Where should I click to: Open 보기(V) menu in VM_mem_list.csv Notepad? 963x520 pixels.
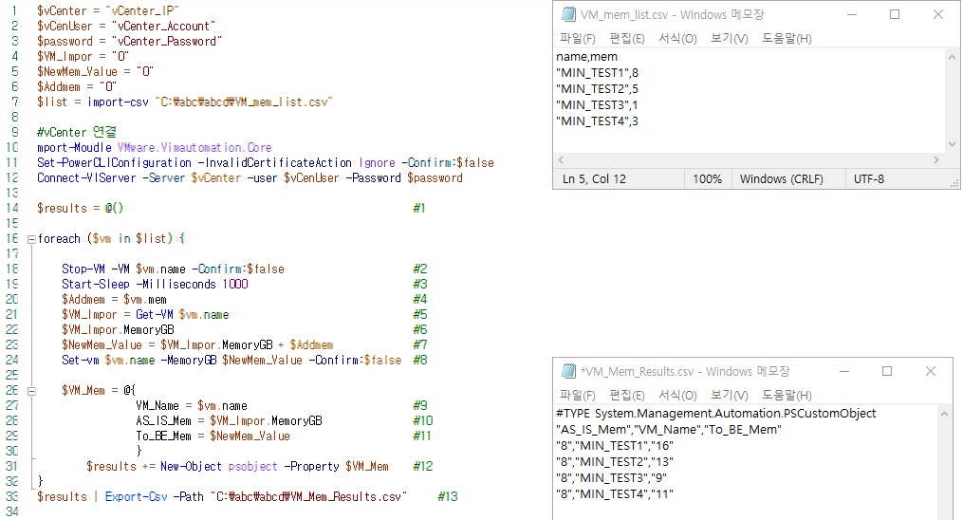(729, 39)
